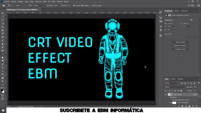Viewport: 201px width, 113px height.
Task: Select the Clone Stamp tool
Action: (x=3, y=44)
